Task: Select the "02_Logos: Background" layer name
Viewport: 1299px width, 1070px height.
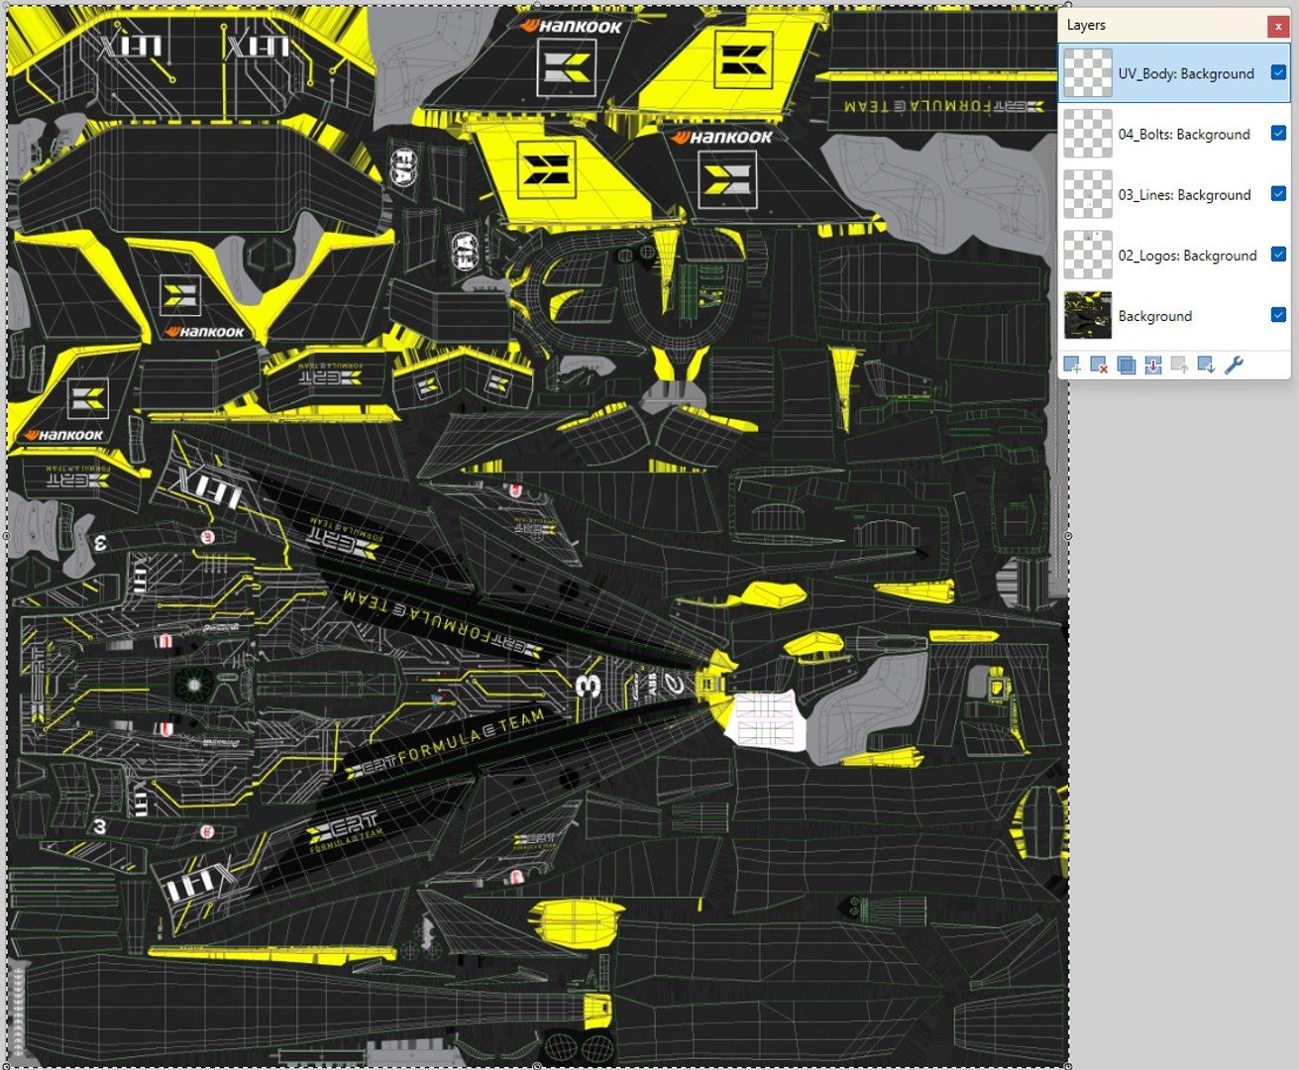Action: 1187,256
